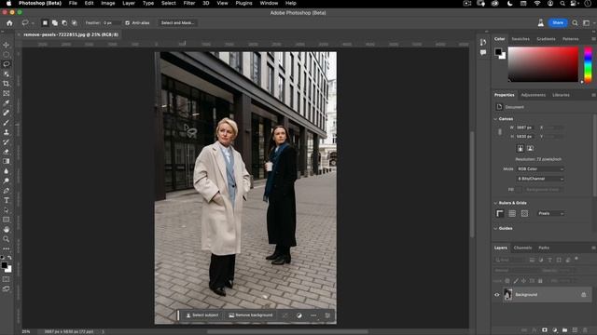
Task: Toggle the Anti-alias checkbox
Action: 127,22
